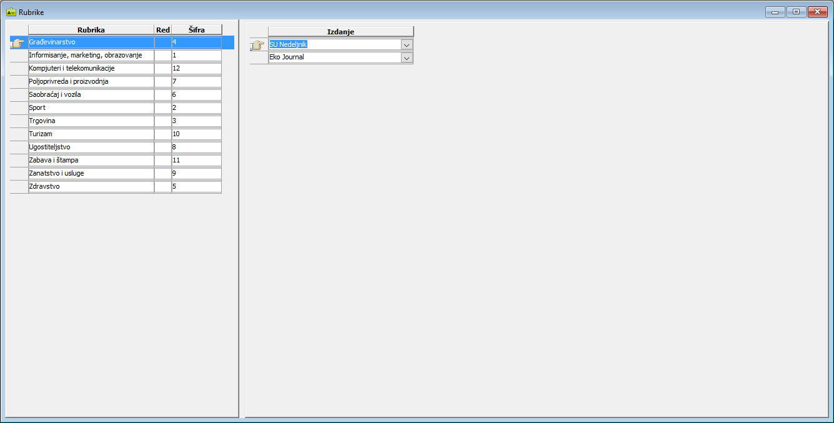Click the Rubrike window title icon
This screenshot has height=423, width=834.
(11, 12)
